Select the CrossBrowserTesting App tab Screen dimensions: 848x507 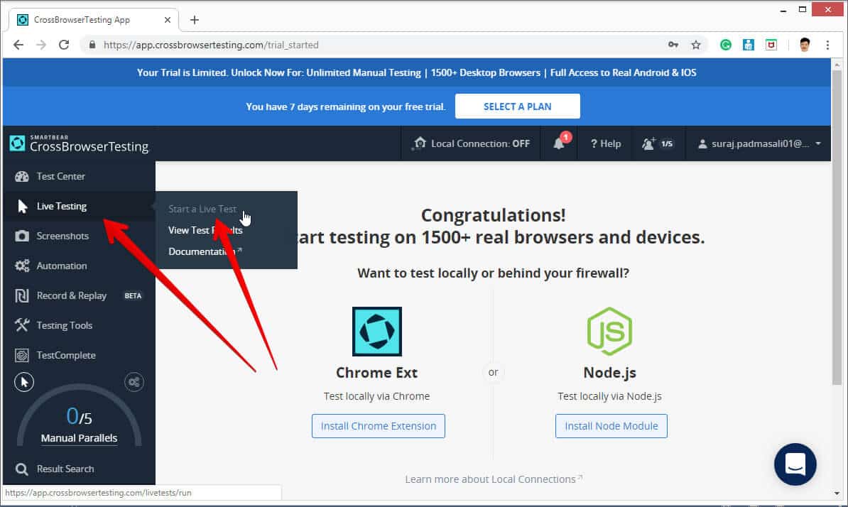[94, 20]
